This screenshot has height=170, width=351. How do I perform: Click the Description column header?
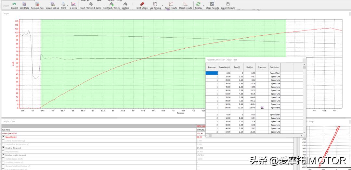pyautogui.click(x=274, y=67)
